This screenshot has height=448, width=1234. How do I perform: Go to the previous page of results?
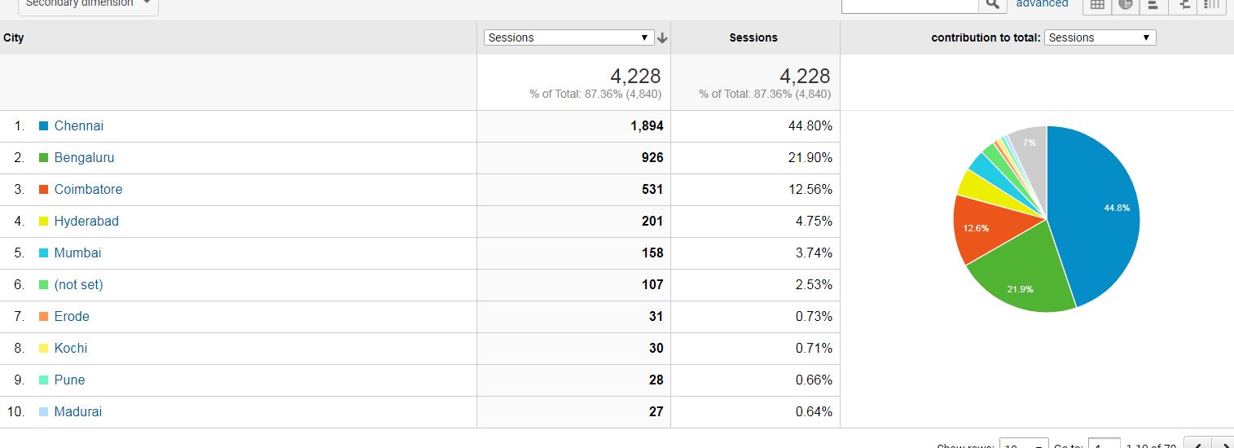[x=1197, y=444]
